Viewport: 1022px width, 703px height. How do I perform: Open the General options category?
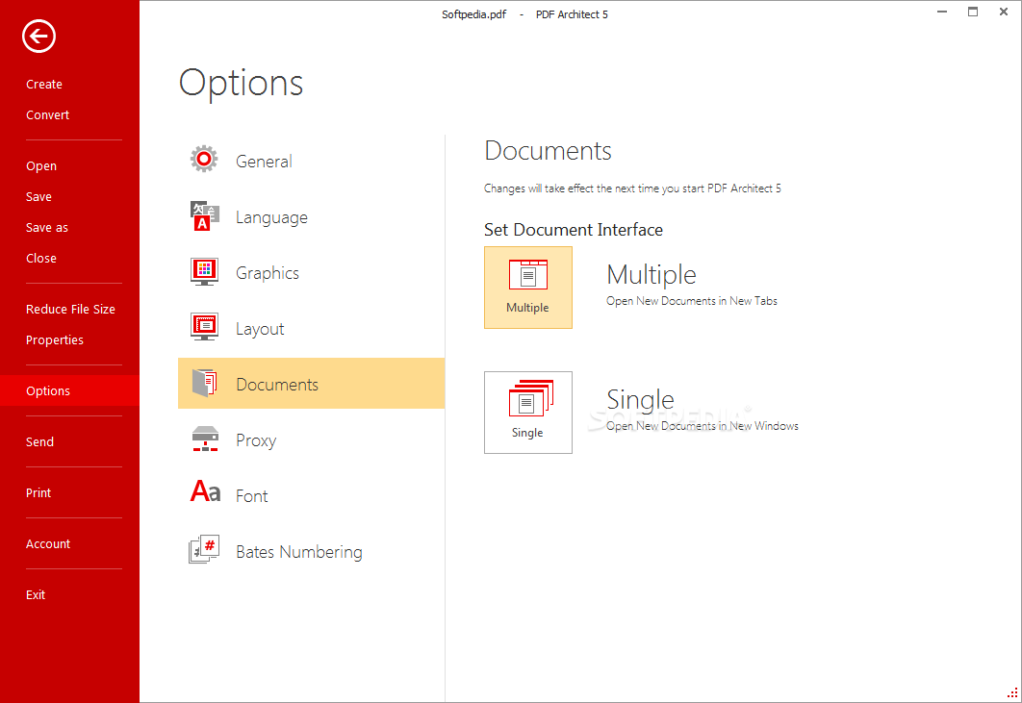click(311, 161)
